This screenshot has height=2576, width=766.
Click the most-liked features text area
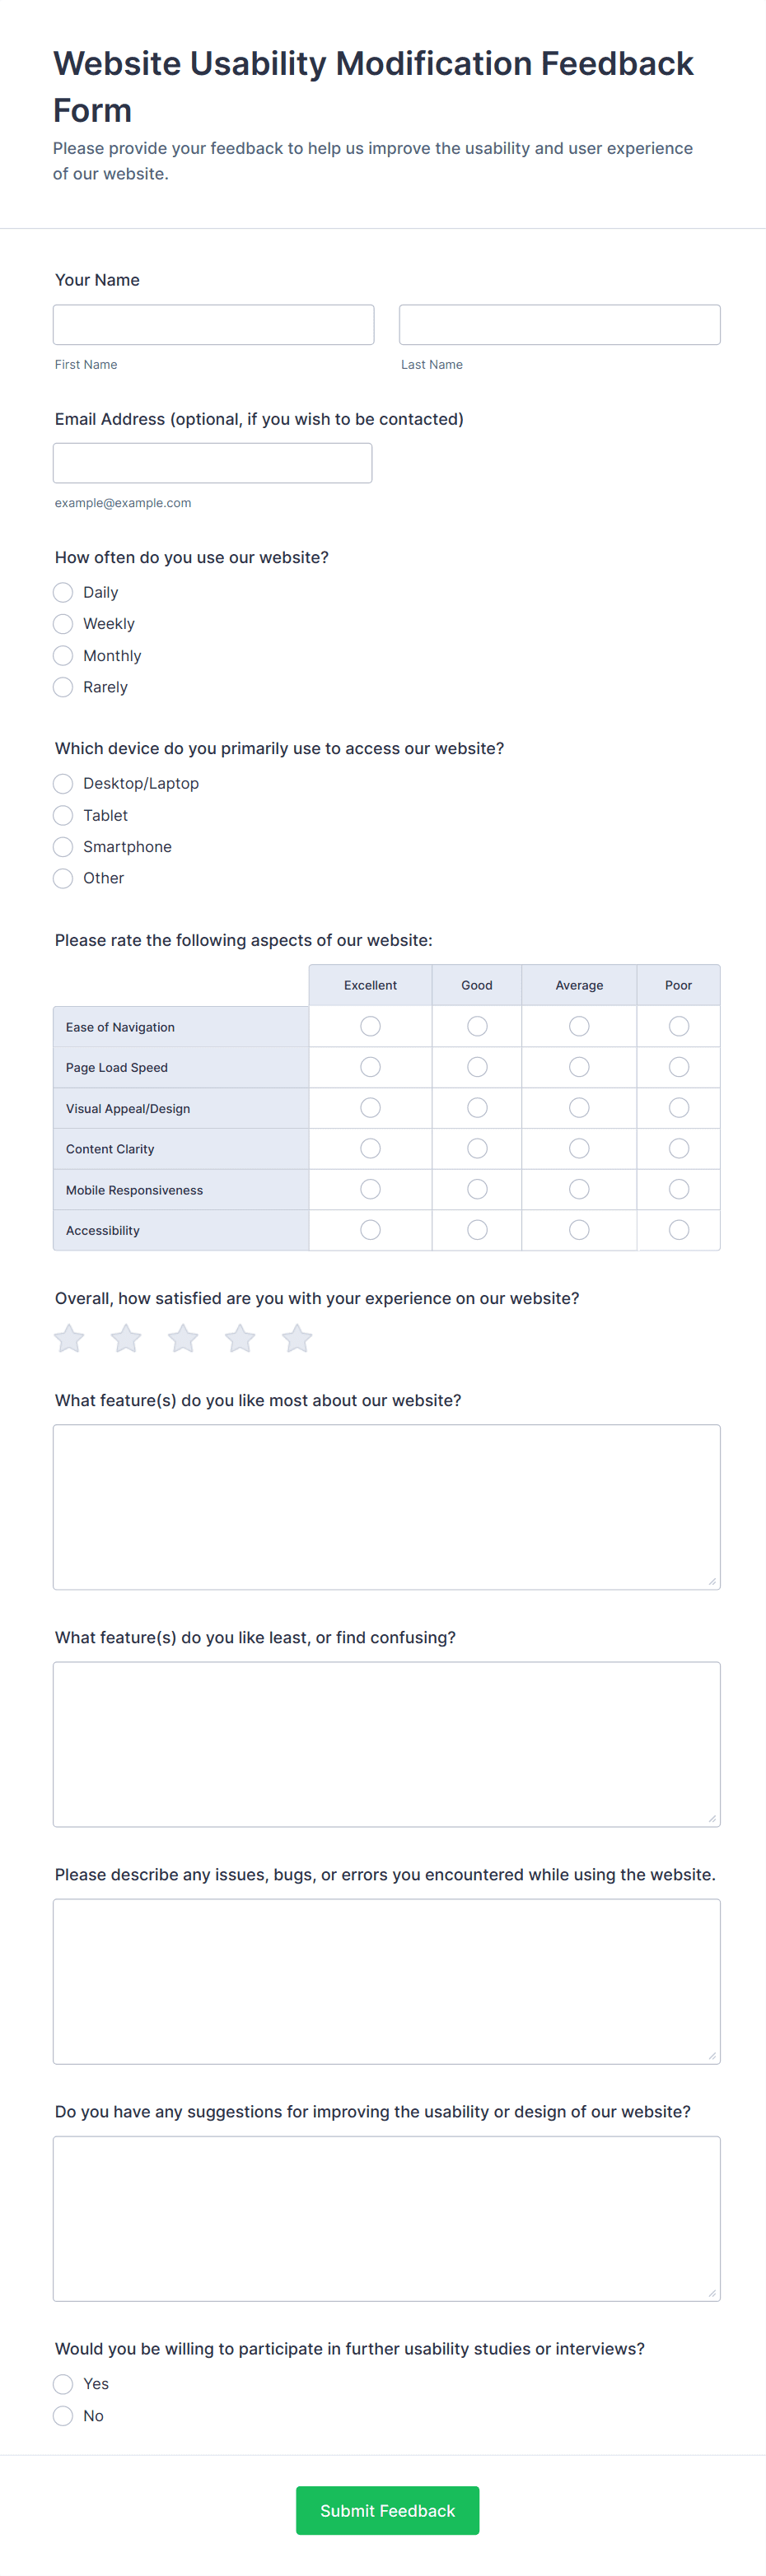(x=387, y=1507)
